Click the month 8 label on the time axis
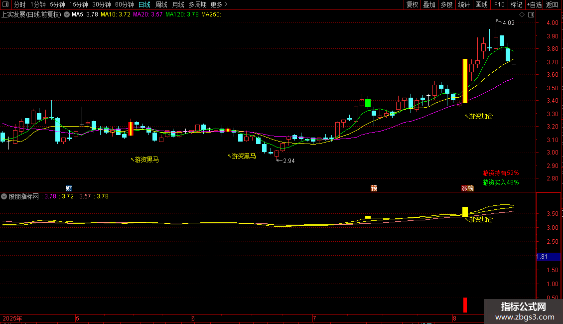 [x=454, y=319]
